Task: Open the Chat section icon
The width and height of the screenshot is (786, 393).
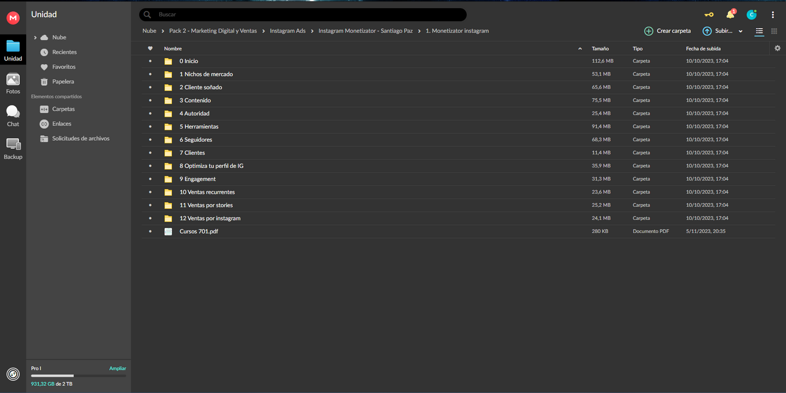Action: pos(13,116)
